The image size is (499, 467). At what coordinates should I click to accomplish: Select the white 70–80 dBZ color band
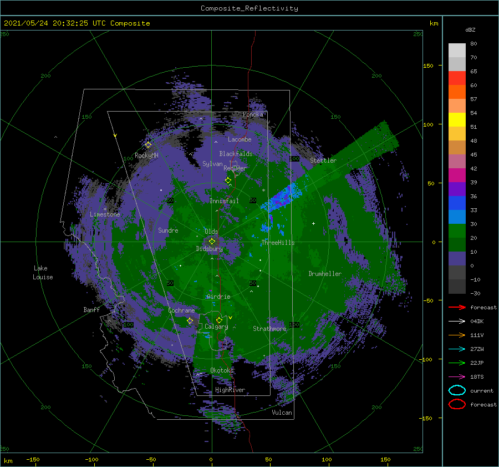(x=457, y=51)
